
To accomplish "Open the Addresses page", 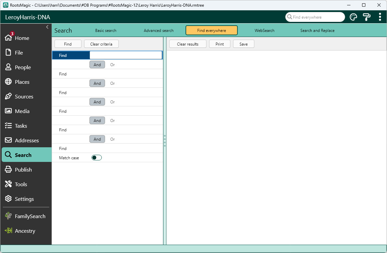I will click(x=26, y=140).
